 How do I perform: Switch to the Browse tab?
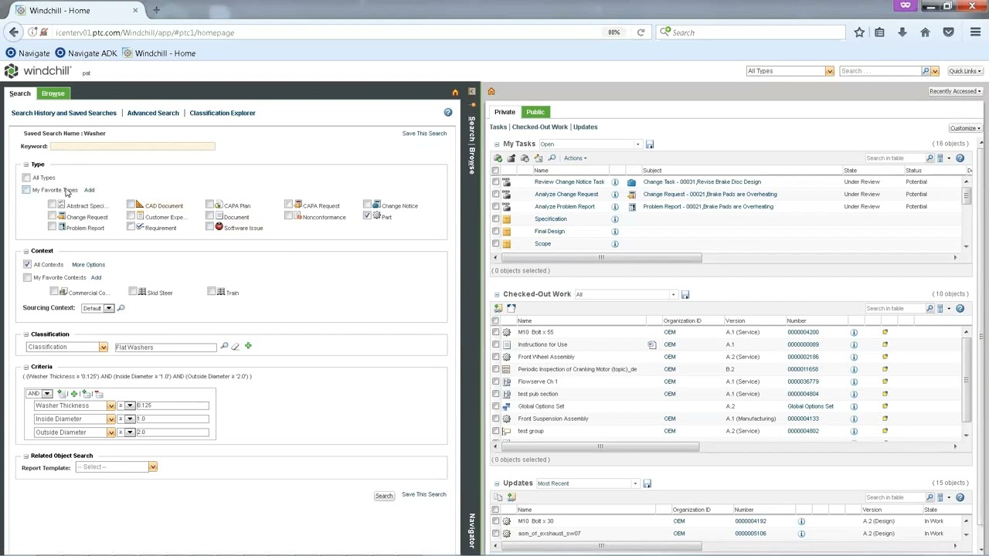(53, 93)
